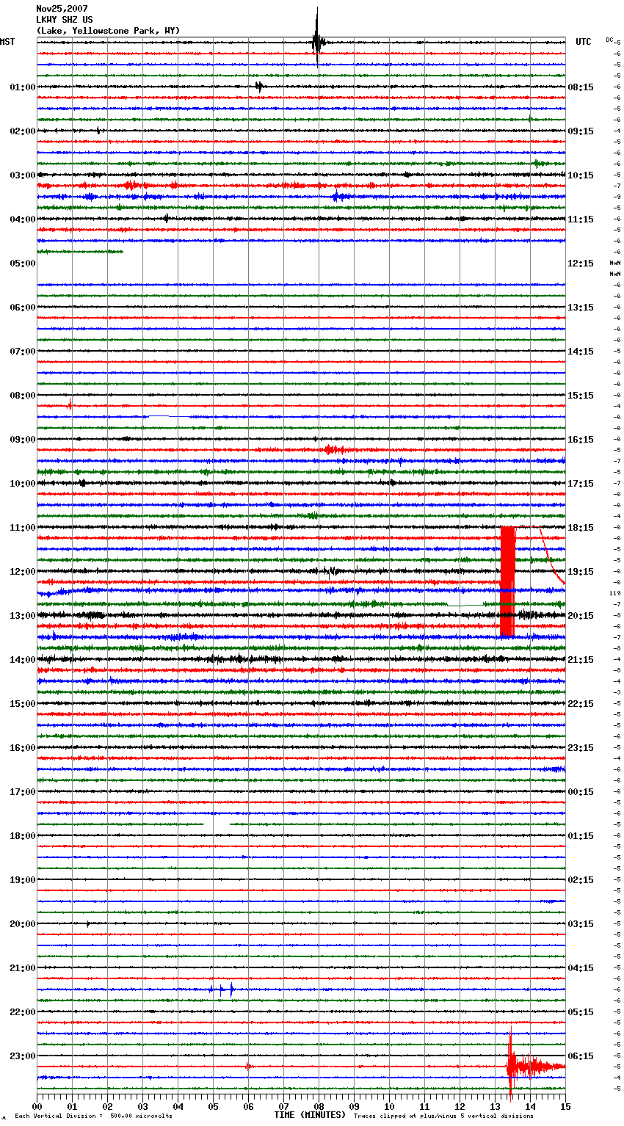Image resolution: width=624 pixels, height=1126 pixels.
Task: Select the station code LKWY SHZ US
Action: [65, 20]
